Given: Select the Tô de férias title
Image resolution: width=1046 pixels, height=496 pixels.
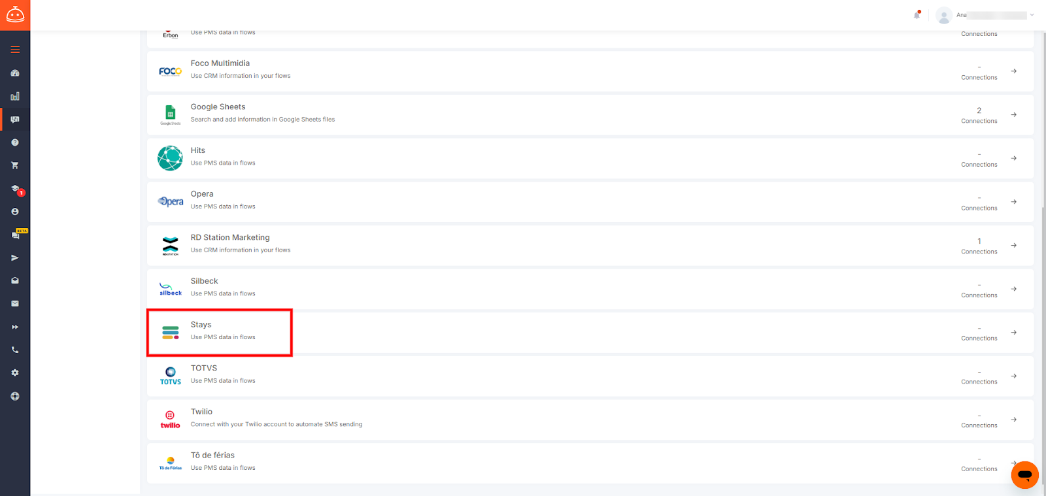Looking at the screenshot, I should pos(212,455).
